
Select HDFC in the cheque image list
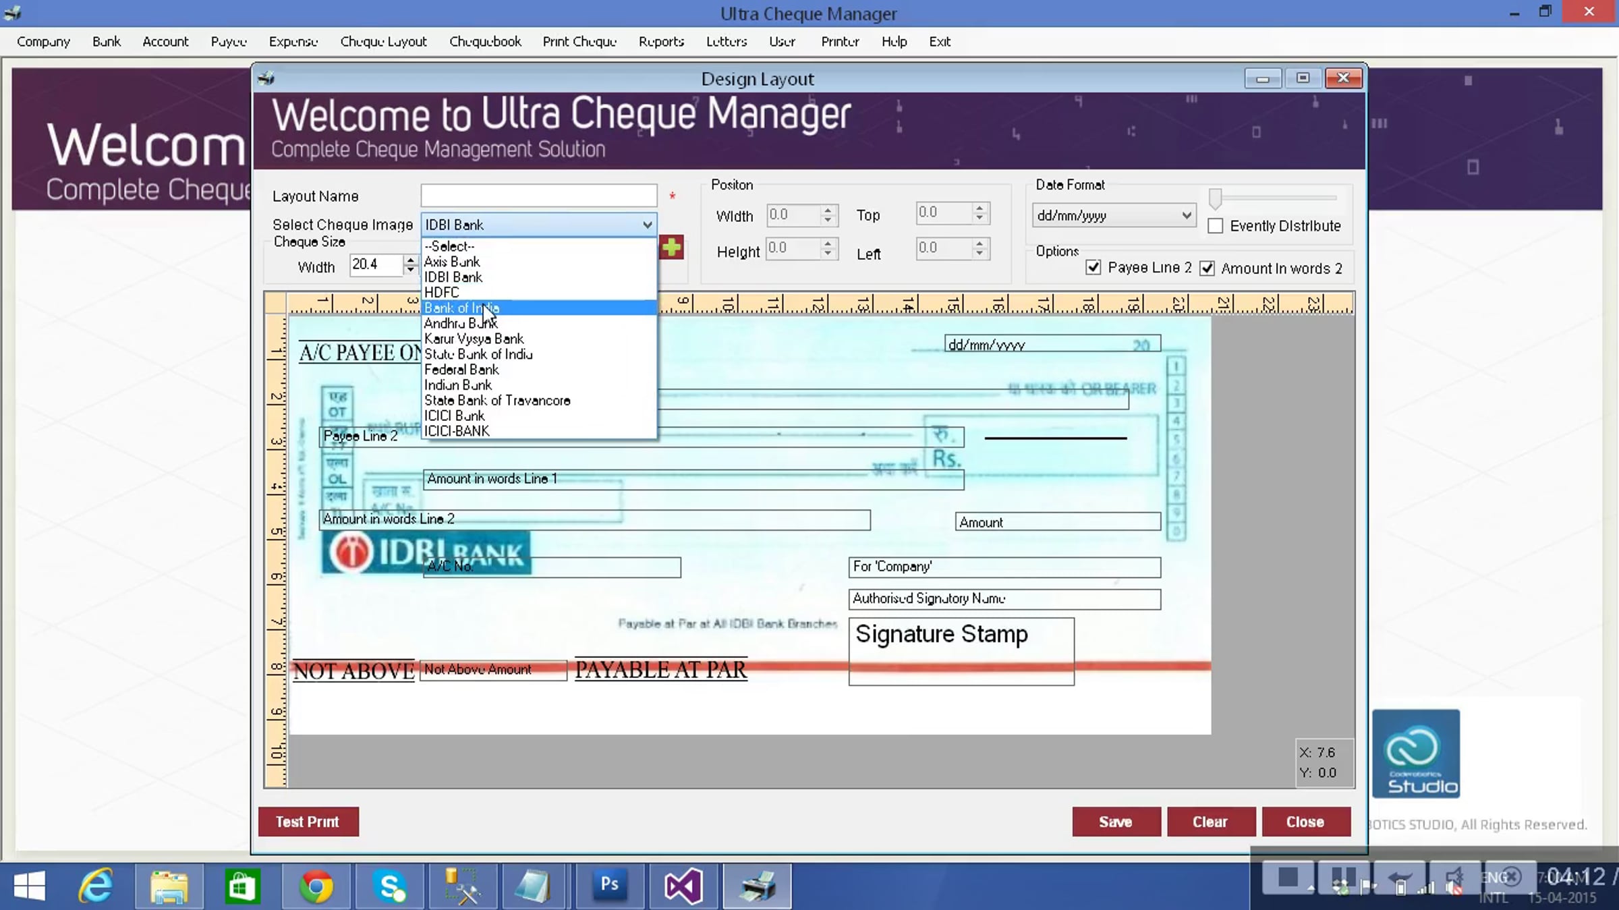[539, 293]
